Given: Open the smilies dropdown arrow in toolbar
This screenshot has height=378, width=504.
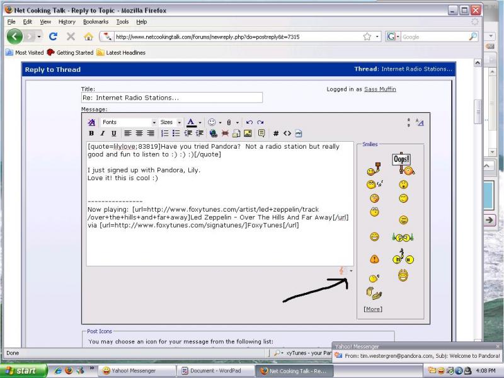Looking at the screenshot, I should tap(220, 122).
